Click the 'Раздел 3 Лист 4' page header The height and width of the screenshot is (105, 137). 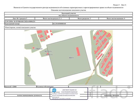click(x=120, y=5)
